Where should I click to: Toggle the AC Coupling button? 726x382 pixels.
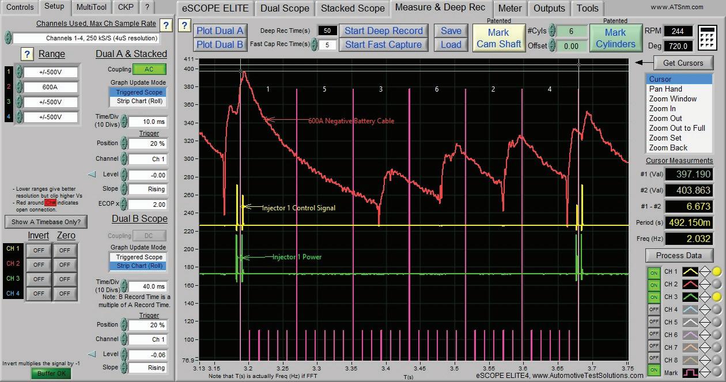pos(149,69)
